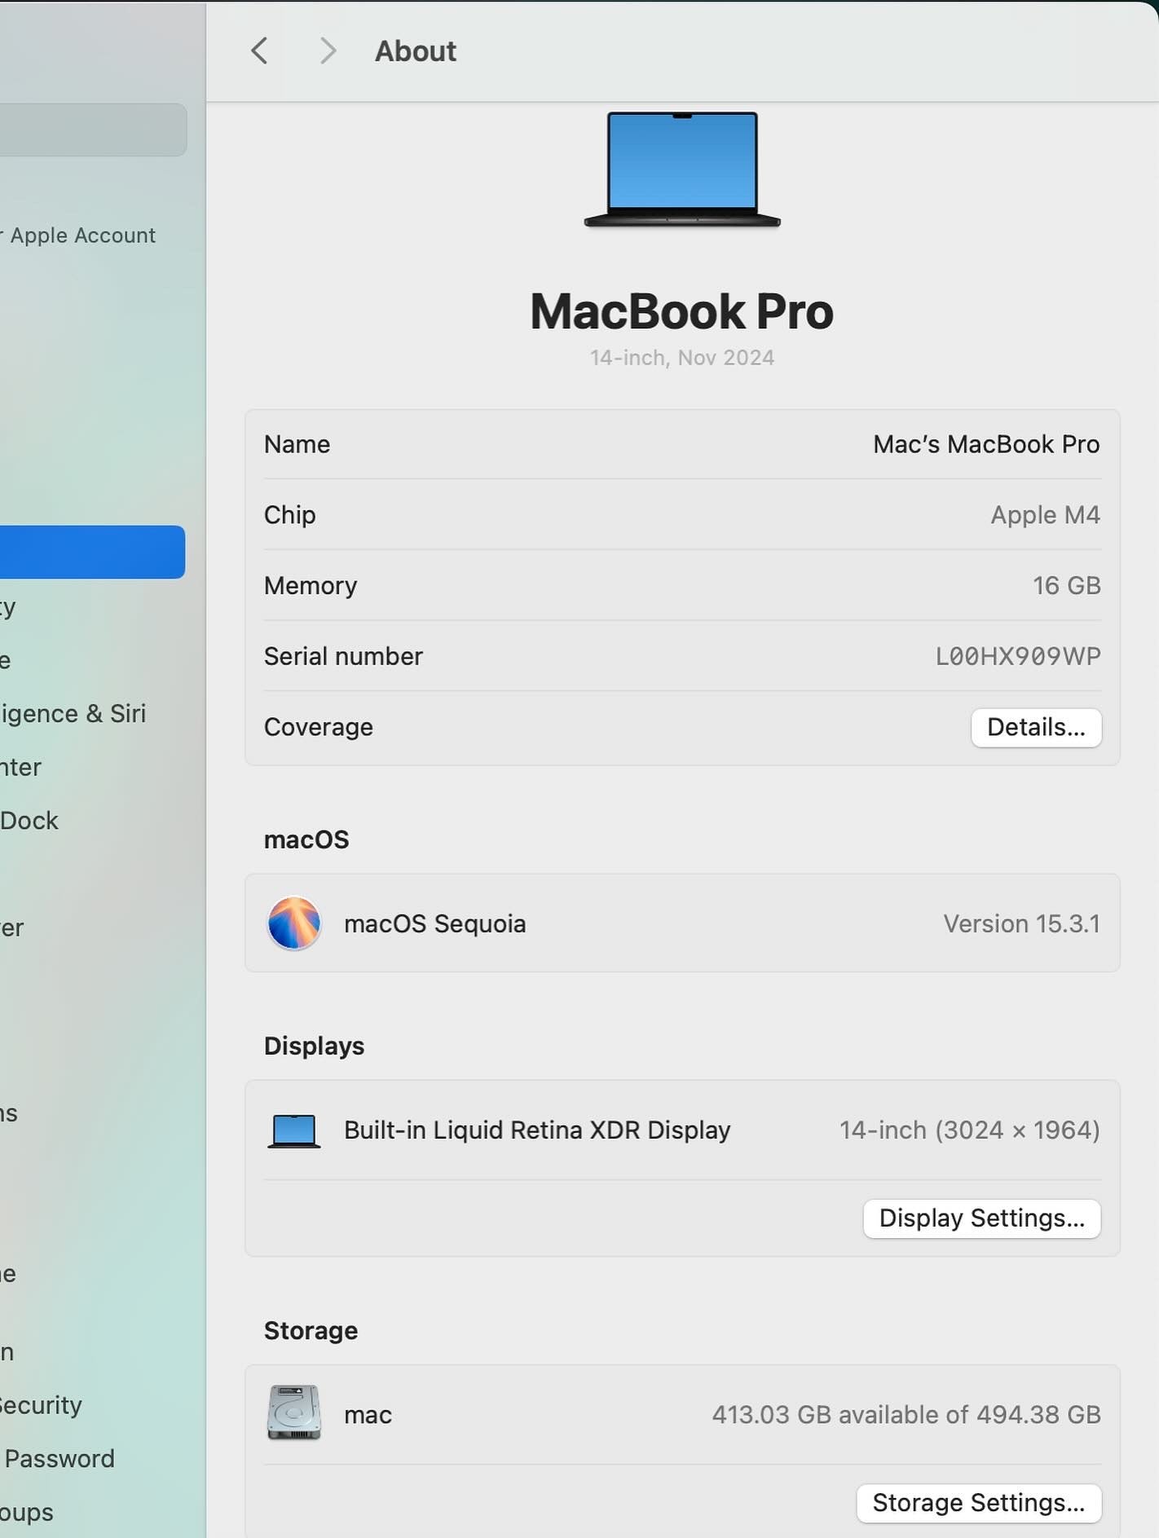Screen dimensions: 1159x1538
Task: Open the Desktop & Dock sidebar item
Action: [29, 821]
